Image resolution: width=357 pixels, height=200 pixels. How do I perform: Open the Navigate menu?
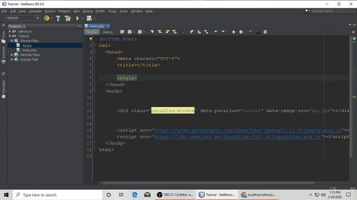point(35,11)
